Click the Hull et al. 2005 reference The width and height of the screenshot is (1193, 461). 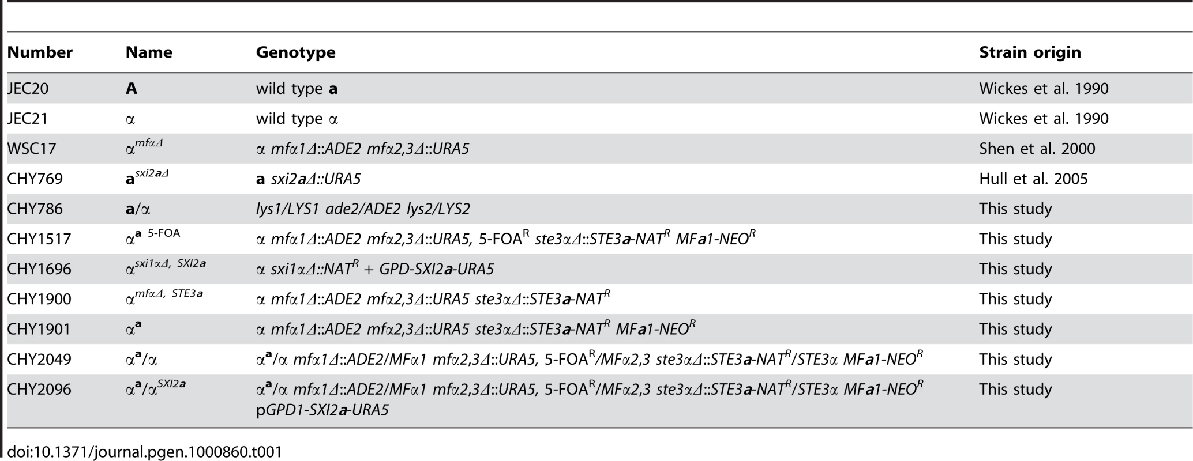click(1033, 179)
